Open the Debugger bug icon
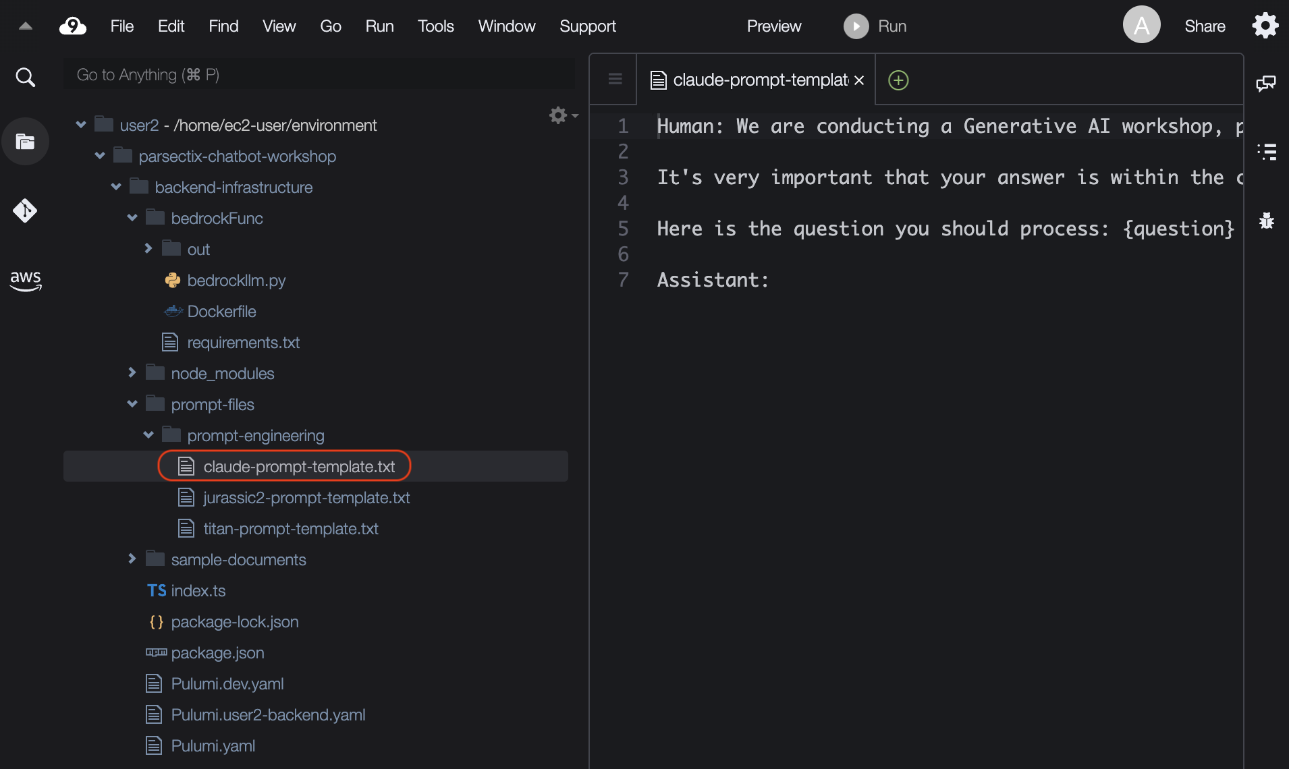The image size is (1289, 769). pyautogui.click(x=1266, y=221)
